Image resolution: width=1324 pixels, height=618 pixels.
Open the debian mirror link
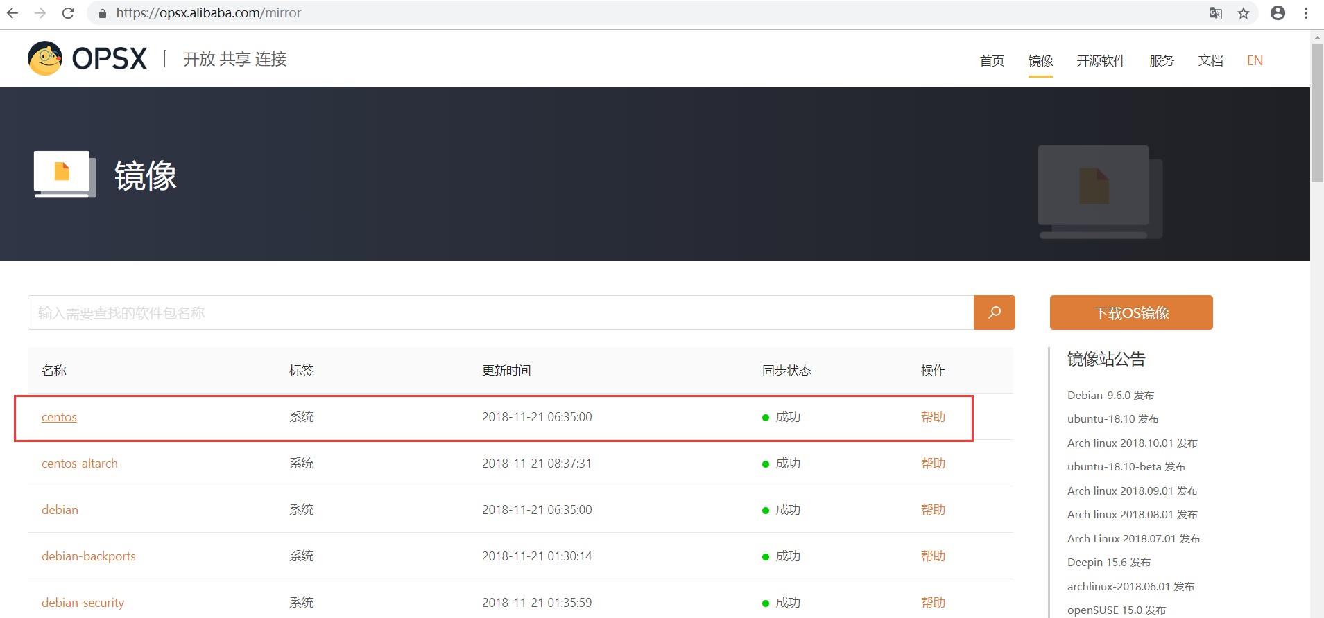[x=60, y=510]
